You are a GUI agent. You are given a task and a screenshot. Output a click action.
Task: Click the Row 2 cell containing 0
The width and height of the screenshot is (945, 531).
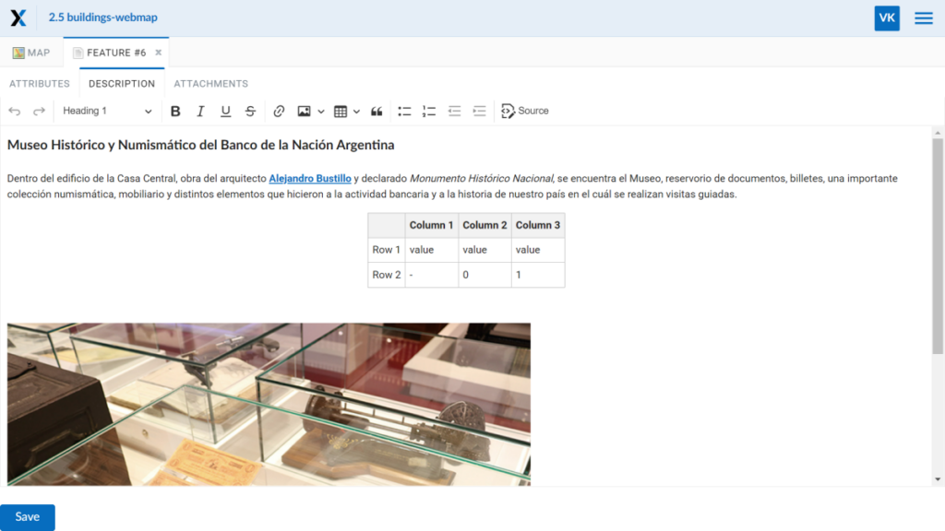pos(484,275)
